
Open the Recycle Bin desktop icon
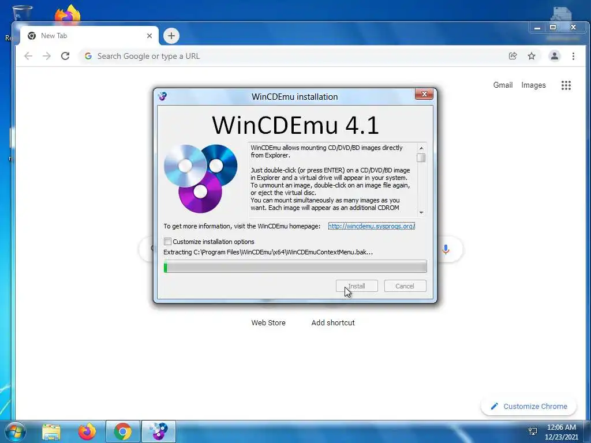[x=22, y=13]
